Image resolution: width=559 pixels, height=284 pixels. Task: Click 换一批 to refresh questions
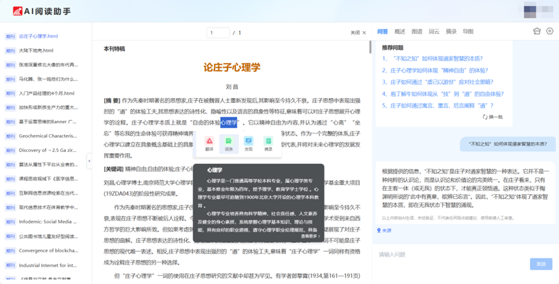492,117
